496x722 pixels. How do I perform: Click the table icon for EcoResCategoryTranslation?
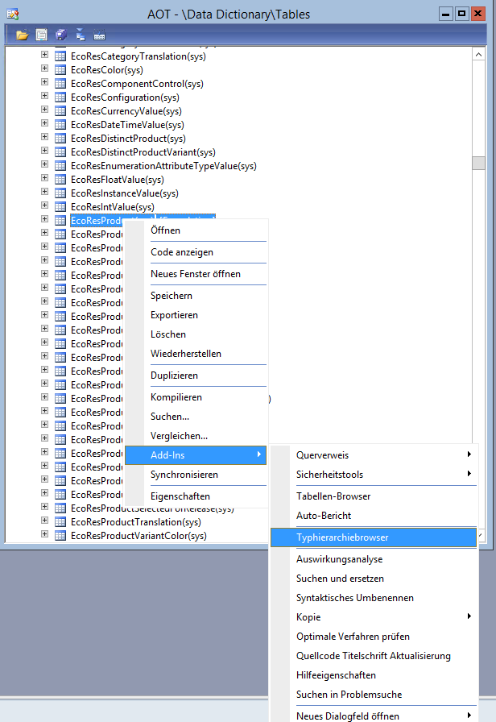pos(60,56)
